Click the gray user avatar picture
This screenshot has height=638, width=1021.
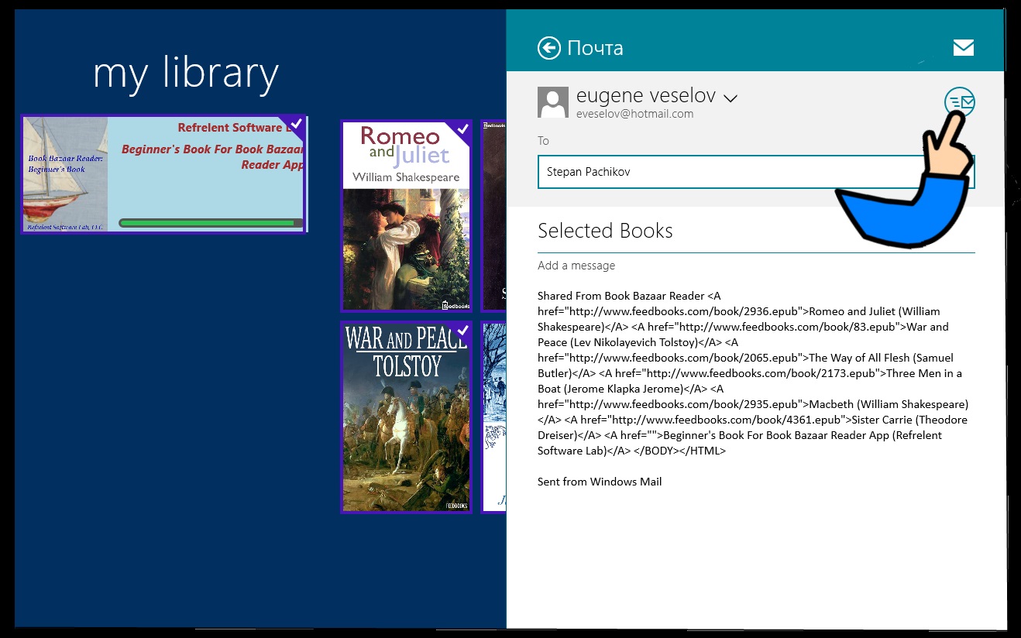coord(553,102)
